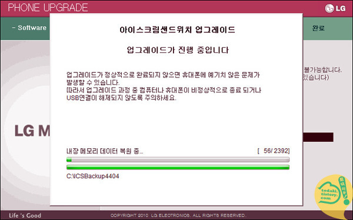This screenshot has width=353, height=220.
Task: Click the LG logo in the header
Action: (x=335, y=8)
